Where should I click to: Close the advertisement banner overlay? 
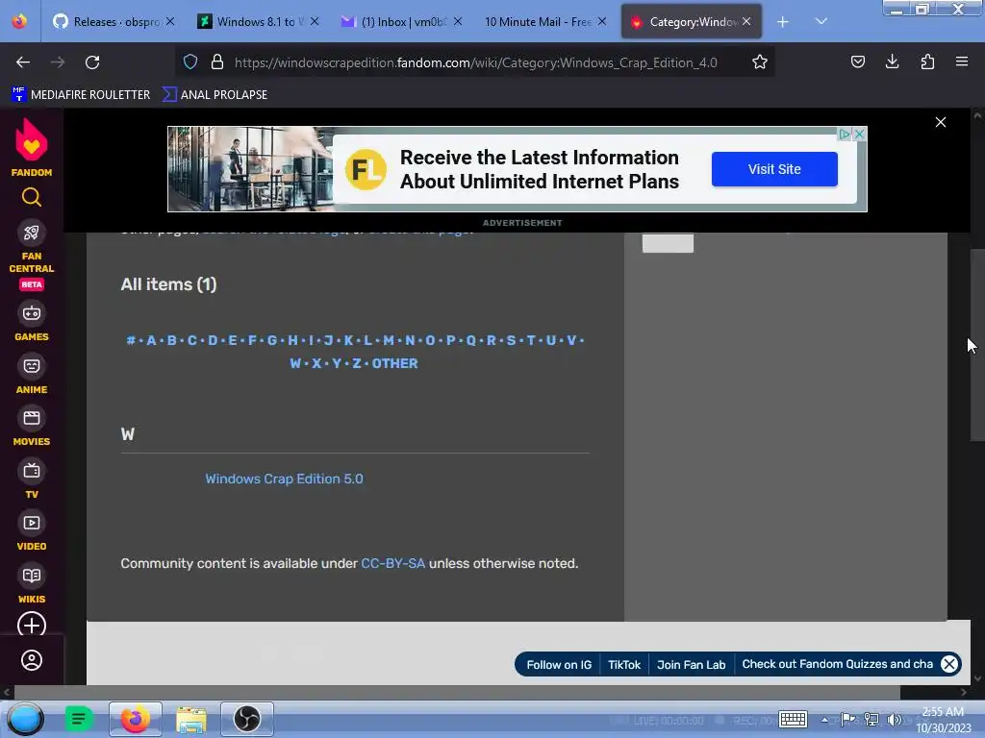[x=941, y=122]
